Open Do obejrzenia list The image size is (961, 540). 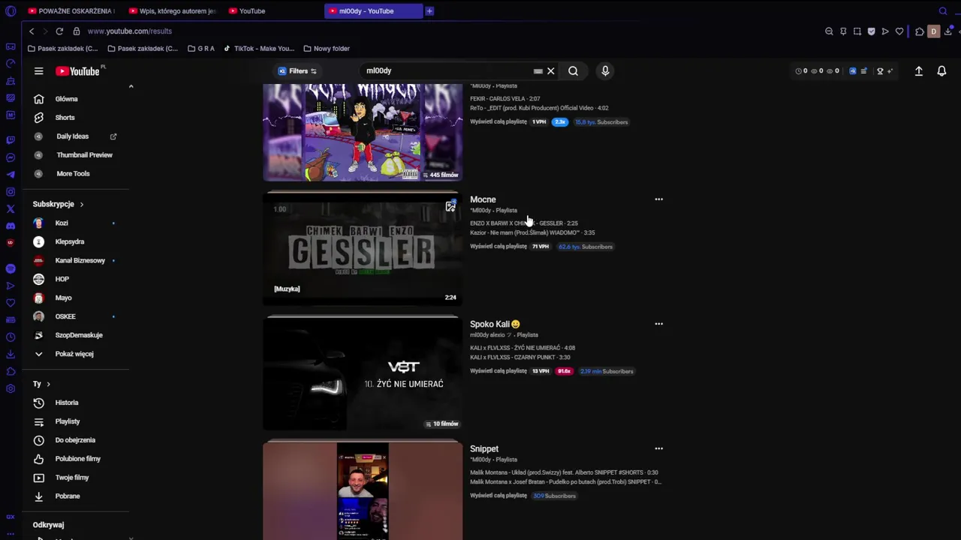pos(75,440)
